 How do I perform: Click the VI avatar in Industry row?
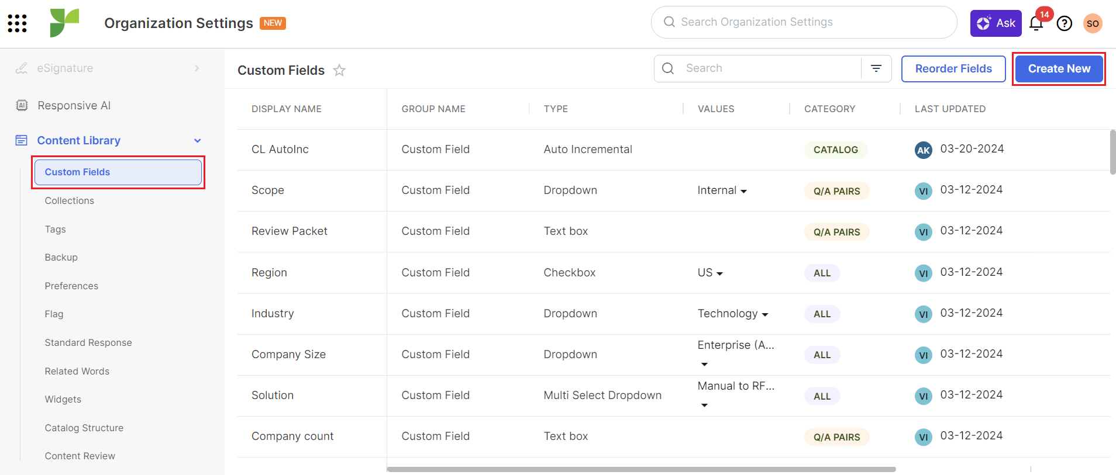924,314
